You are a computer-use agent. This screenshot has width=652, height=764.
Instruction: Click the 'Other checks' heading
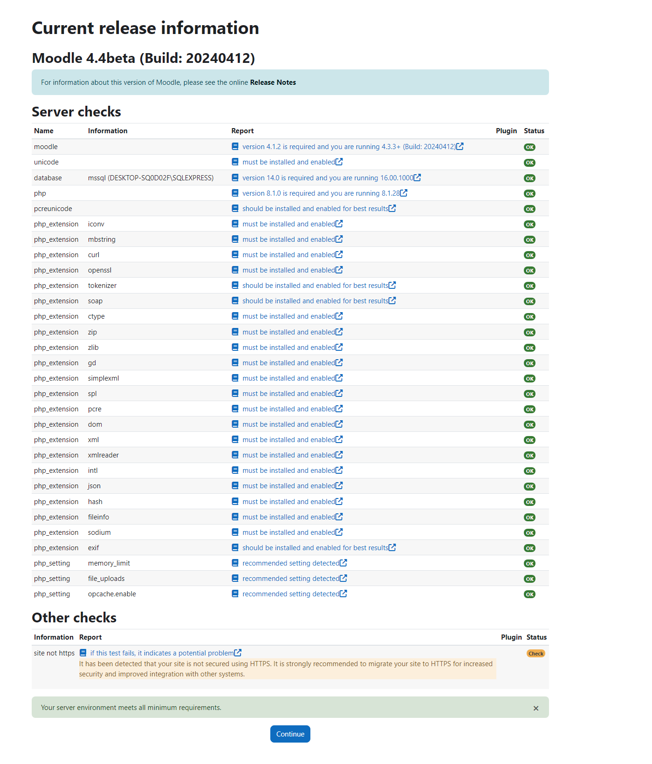pos(74,618)
